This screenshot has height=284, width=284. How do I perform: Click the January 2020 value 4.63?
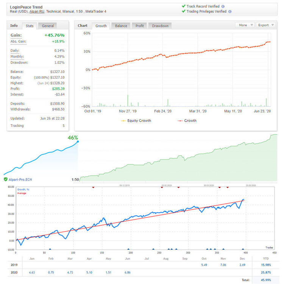coord(32,272)
